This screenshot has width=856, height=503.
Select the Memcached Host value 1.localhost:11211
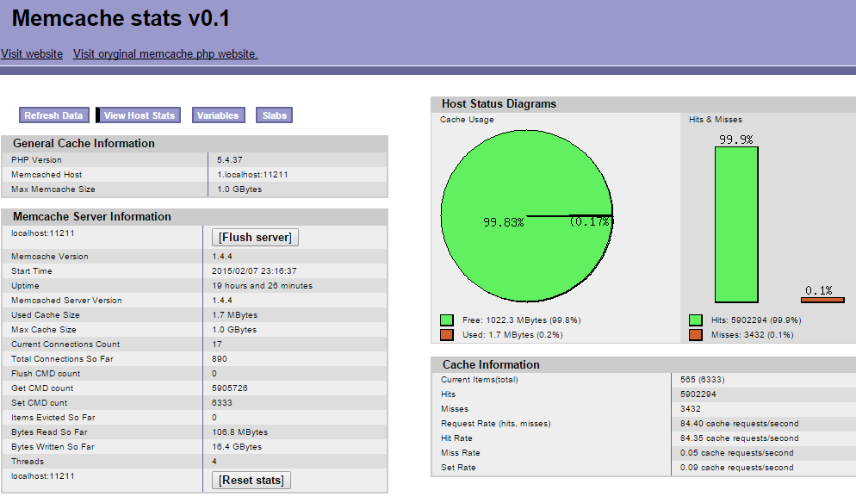(x=252, y=175)
